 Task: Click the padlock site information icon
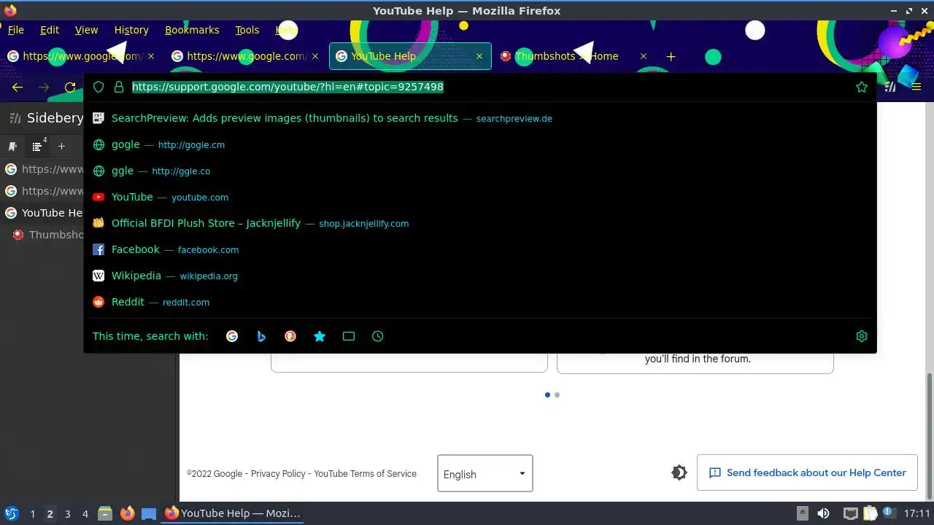[x=119, y=87]
